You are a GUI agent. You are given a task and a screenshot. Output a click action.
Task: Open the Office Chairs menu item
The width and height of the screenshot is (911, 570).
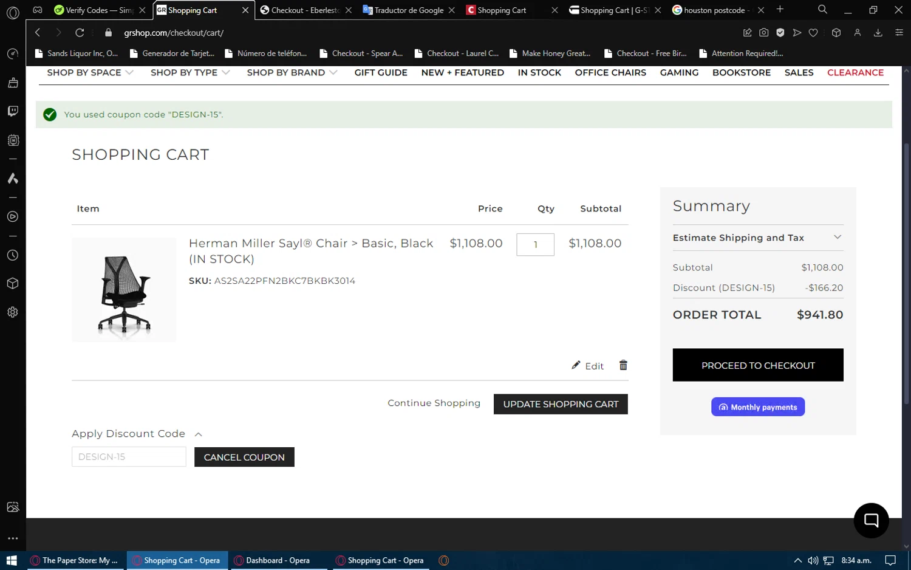tap(610, 72)
